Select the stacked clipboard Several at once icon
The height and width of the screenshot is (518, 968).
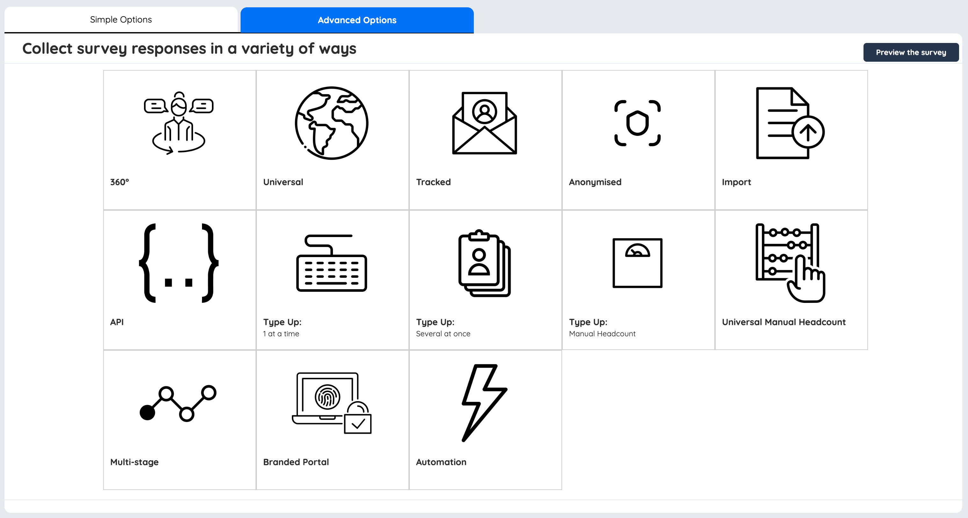(484, 263)
